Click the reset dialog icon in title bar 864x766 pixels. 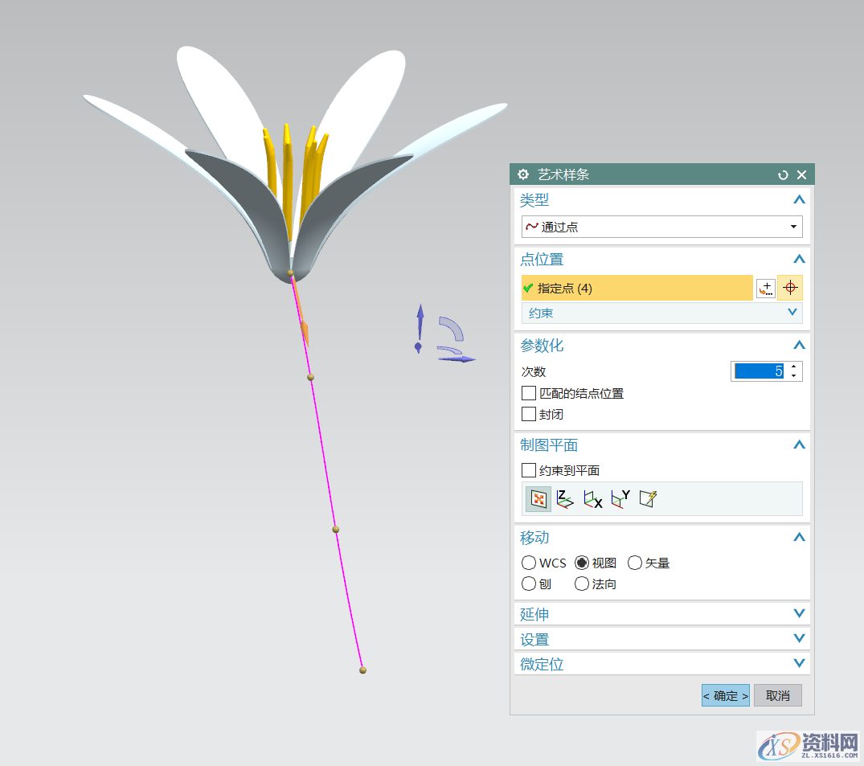click(783, 174)
